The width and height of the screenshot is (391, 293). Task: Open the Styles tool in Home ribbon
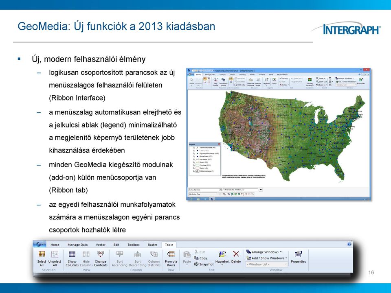coord(274,81)
